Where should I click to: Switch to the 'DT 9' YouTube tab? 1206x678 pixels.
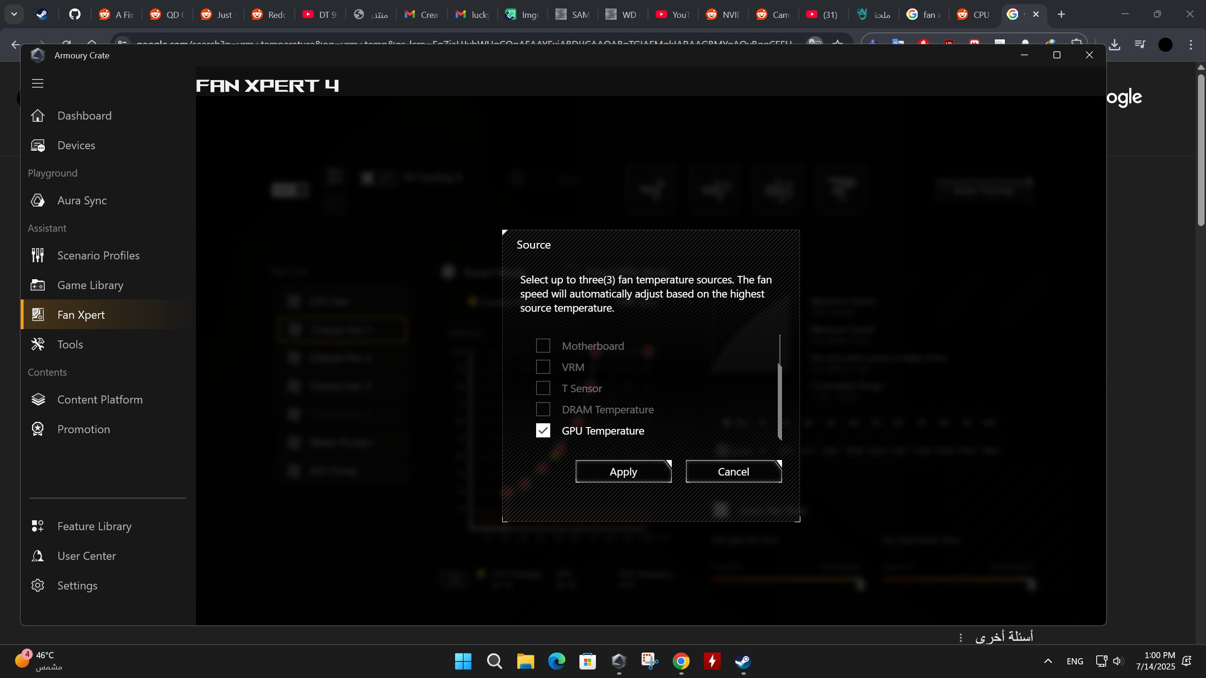pyautogui.click(x=320, y=15)
